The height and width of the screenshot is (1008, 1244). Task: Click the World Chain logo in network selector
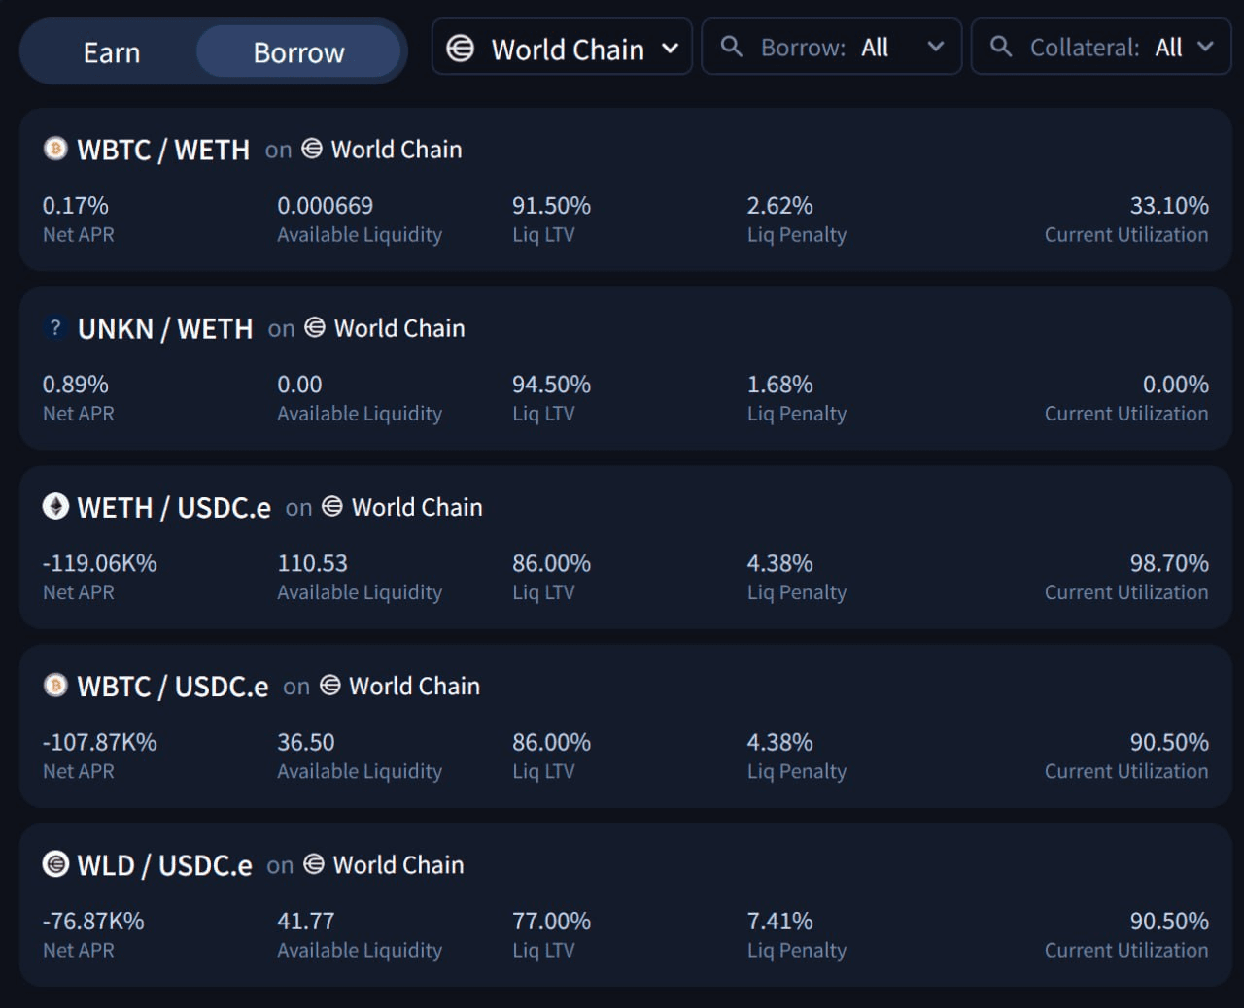tap(460, 49)
